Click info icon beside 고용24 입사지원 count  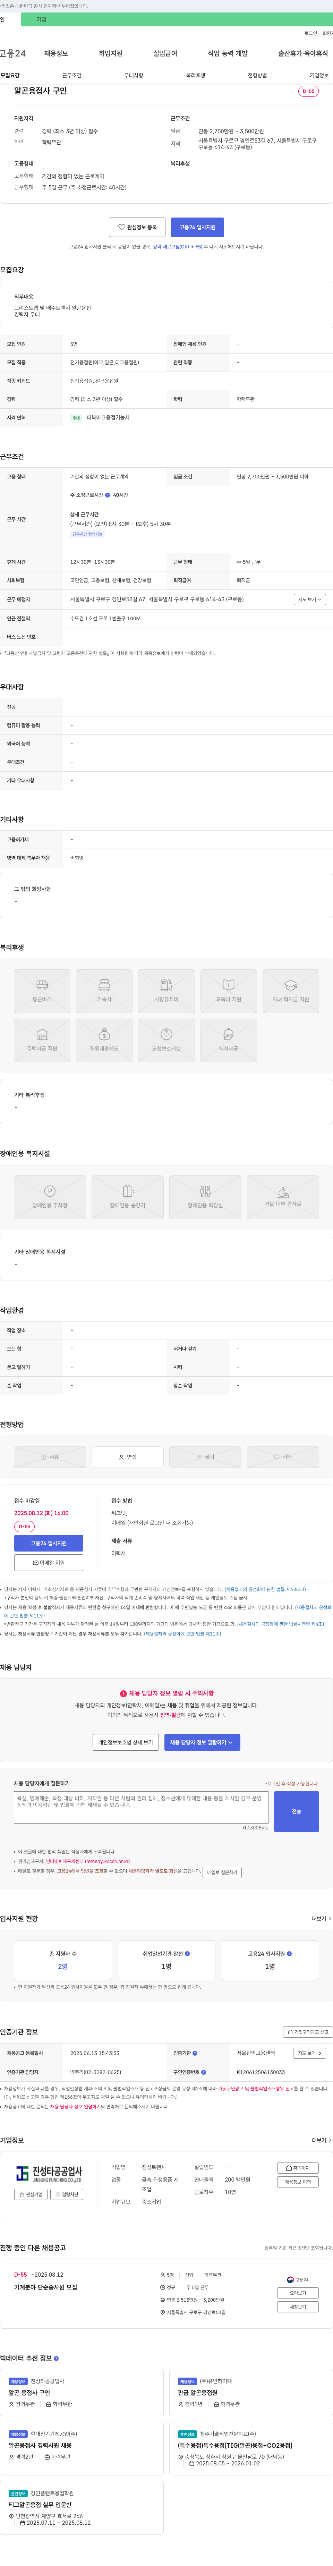coord(289,1953)
